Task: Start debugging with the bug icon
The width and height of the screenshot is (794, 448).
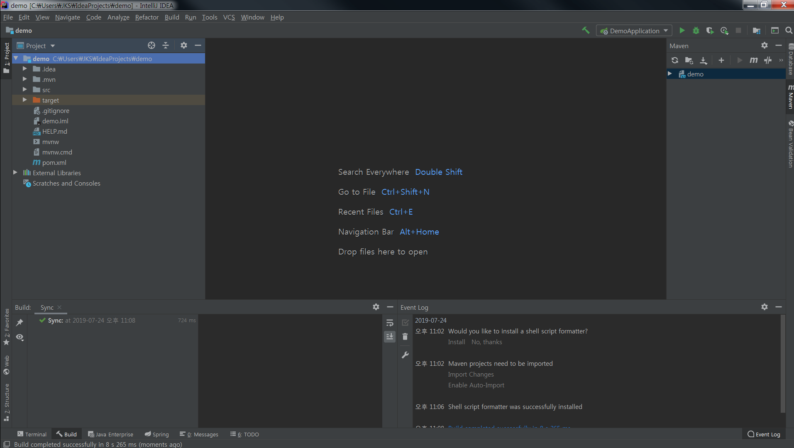Action: pos(696,30)
